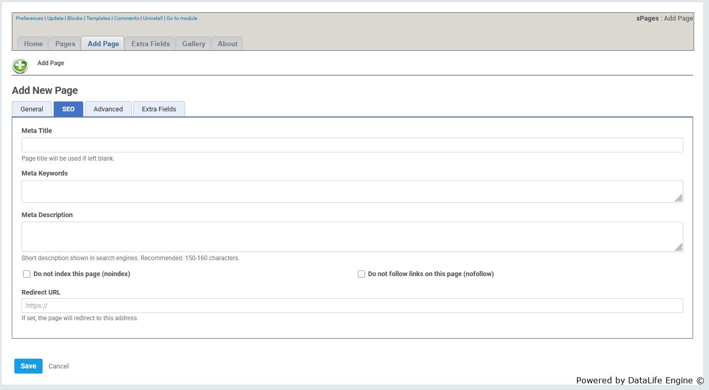Open the About module tab
The width and height of the screenshot is (709, 390).
(x=227, y=44)
